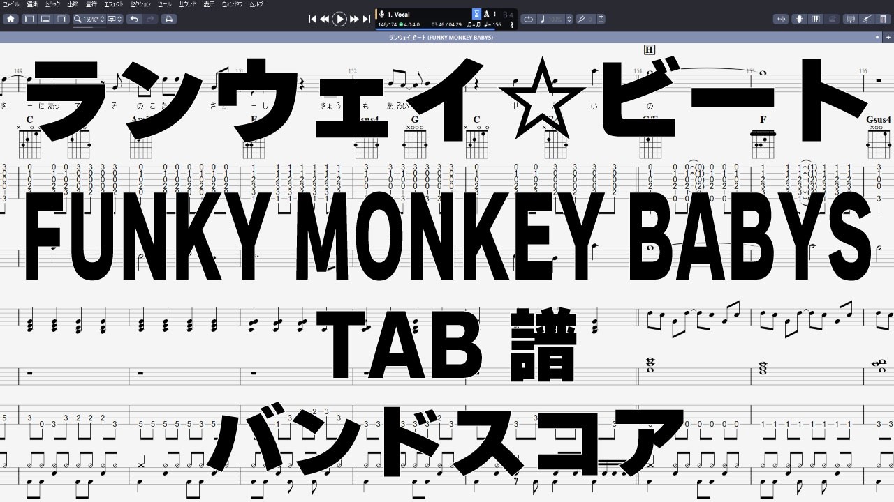Open the 編集 menu
This screenshot has width=894, height=502.
coord(32,4)
